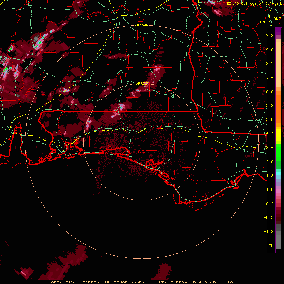Click the 5.0 value on the color scale
284x284 pixels.
[270, 120]
